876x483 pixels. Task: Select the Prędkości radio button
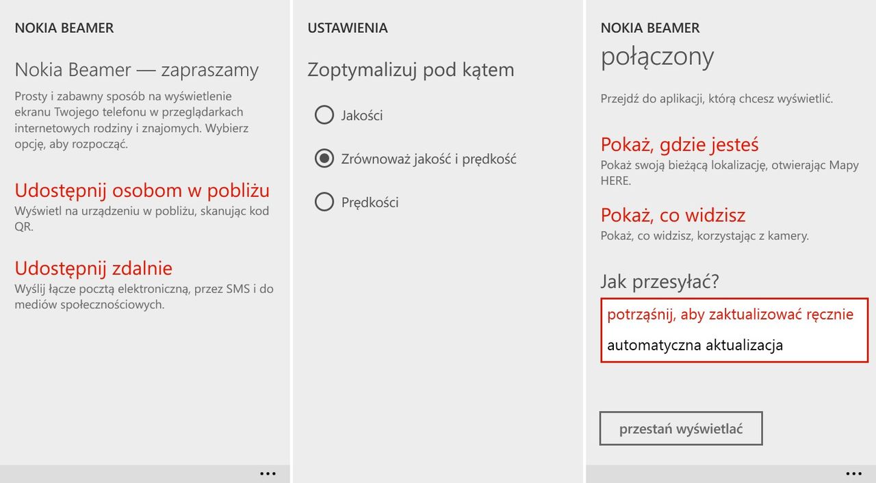(x=324, y=202)
